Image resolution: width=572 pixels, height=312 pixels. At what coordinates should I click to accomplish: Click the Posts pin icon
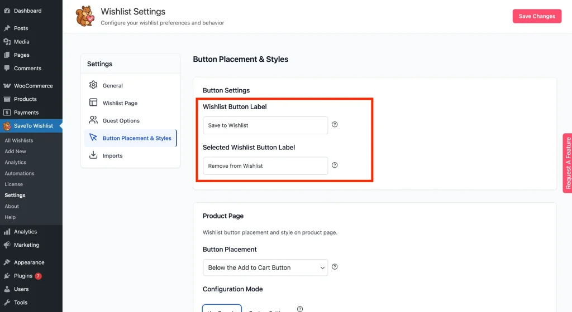[x=7, y=28]
